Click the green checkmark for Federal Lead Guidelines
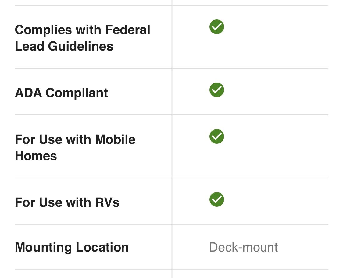The image size is (343, 278). 216,27
